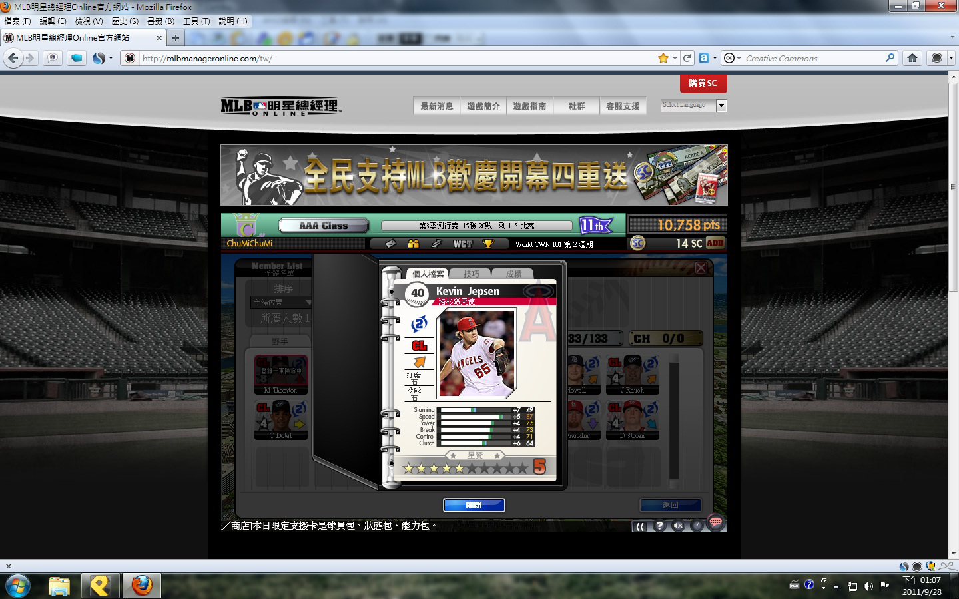
Task: Bookmark this page with the star icon
Action: [x=663, y=59]
